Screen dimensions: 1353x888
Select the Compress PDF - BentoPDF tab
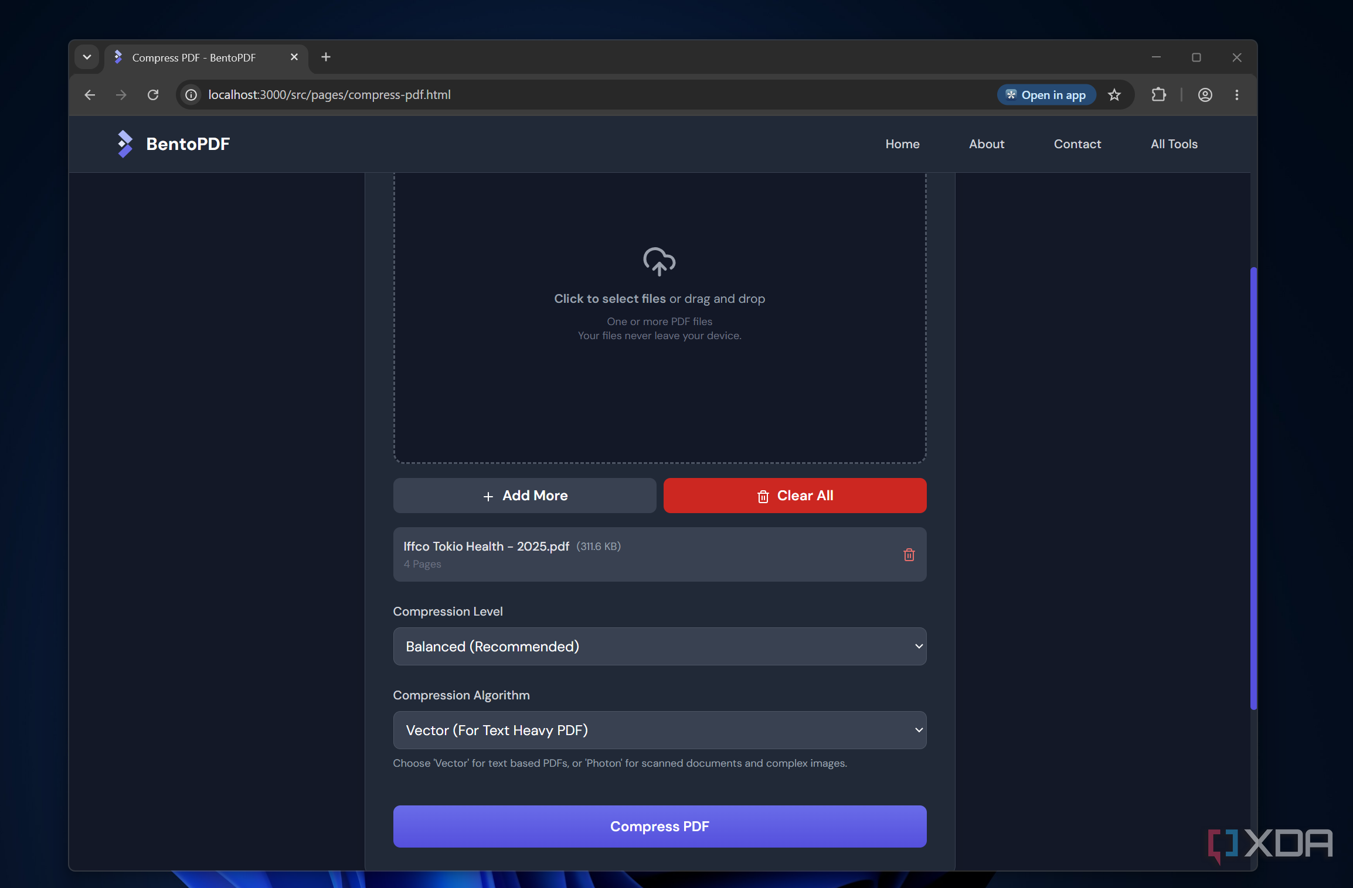pyautogui.click(x=206, y=57)
